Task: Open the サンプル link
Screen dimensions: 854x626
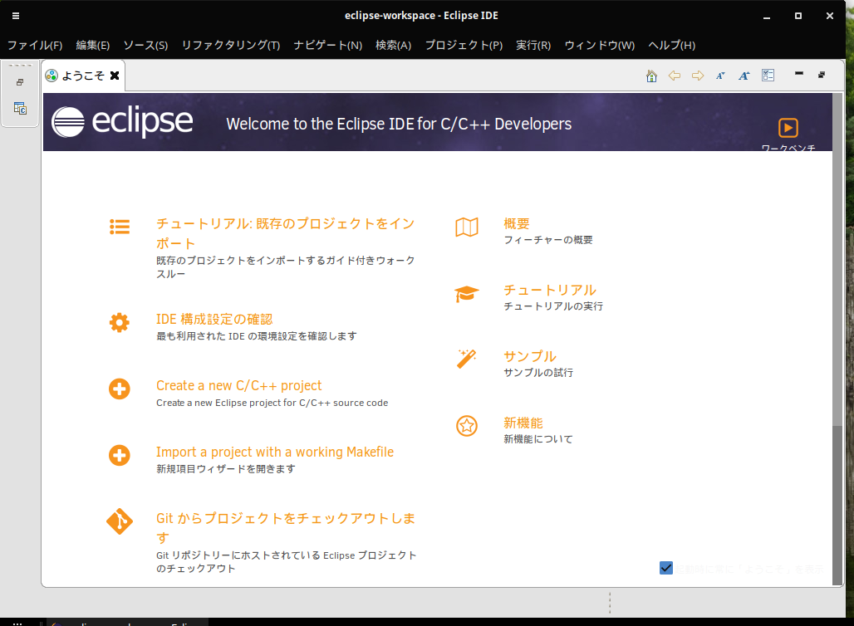Action: pos(530,356)
